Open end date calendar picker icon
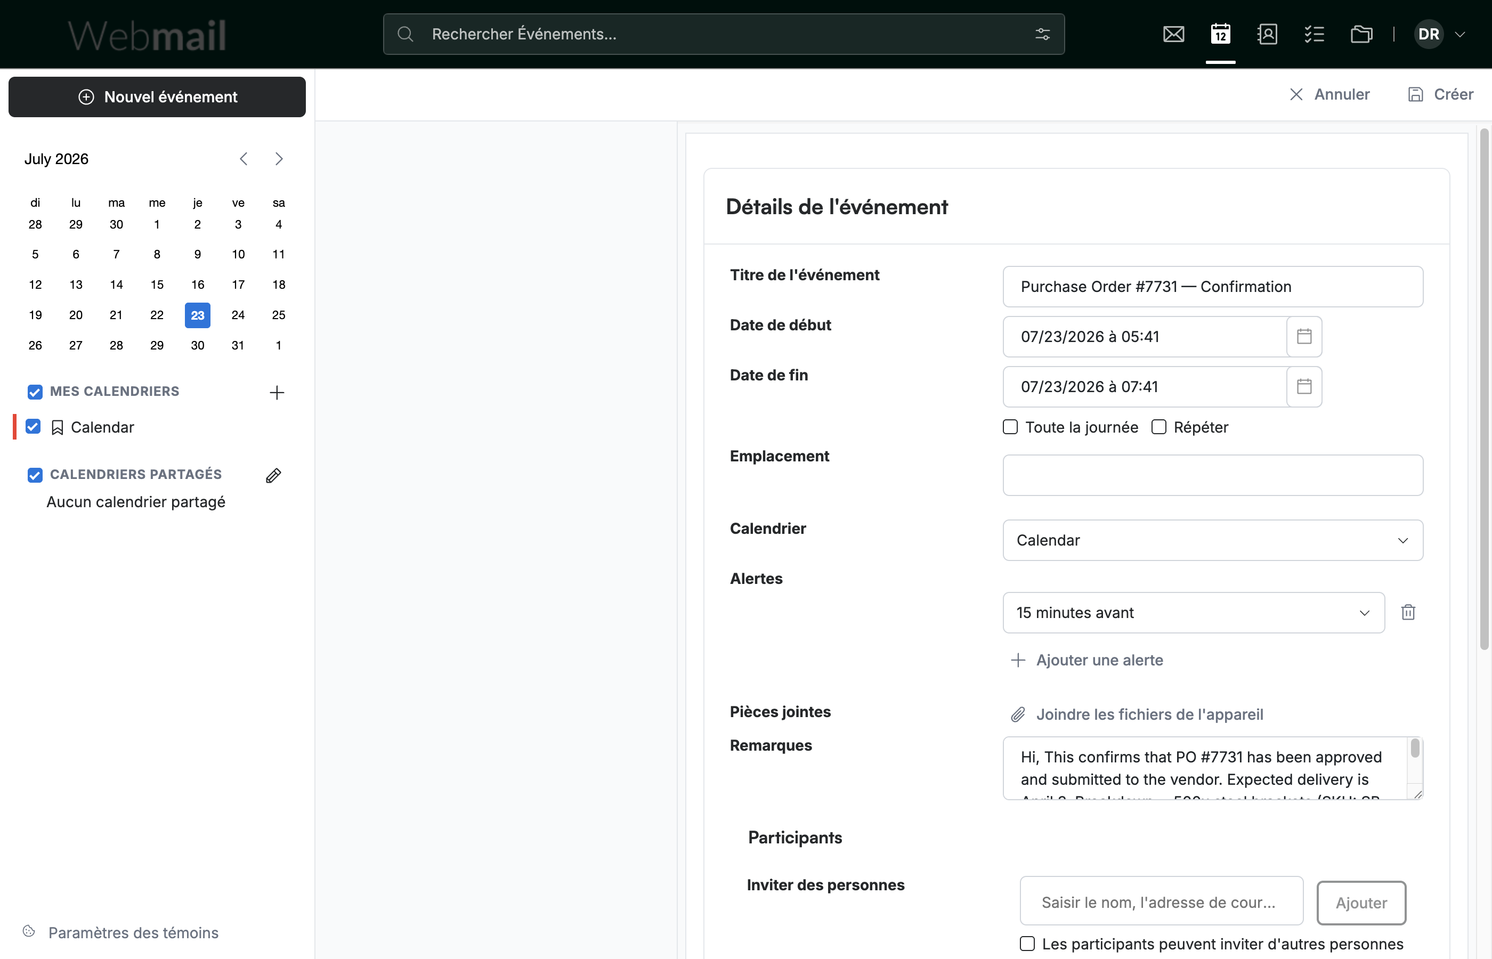This screenshot has width=1492, height=959. [1304, 387]
